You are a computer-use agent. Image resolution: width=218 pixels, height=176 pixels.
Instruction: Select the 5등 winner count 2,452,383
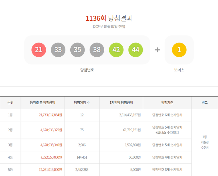click(x=82, y=170)
